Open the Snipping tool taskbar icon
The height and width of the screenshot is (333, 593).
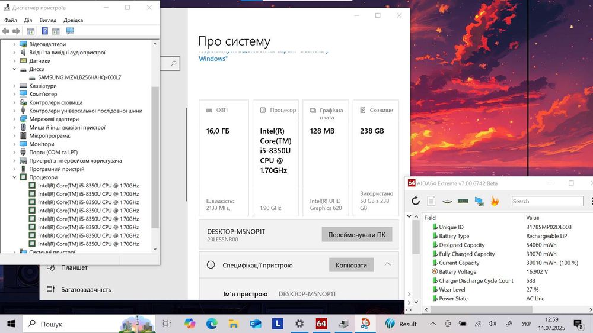tap(365, 324)
